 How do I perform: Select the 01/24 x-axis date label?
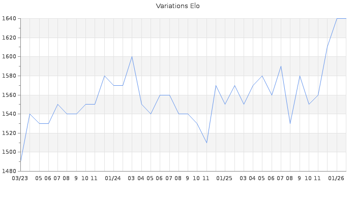click(113, 178)
